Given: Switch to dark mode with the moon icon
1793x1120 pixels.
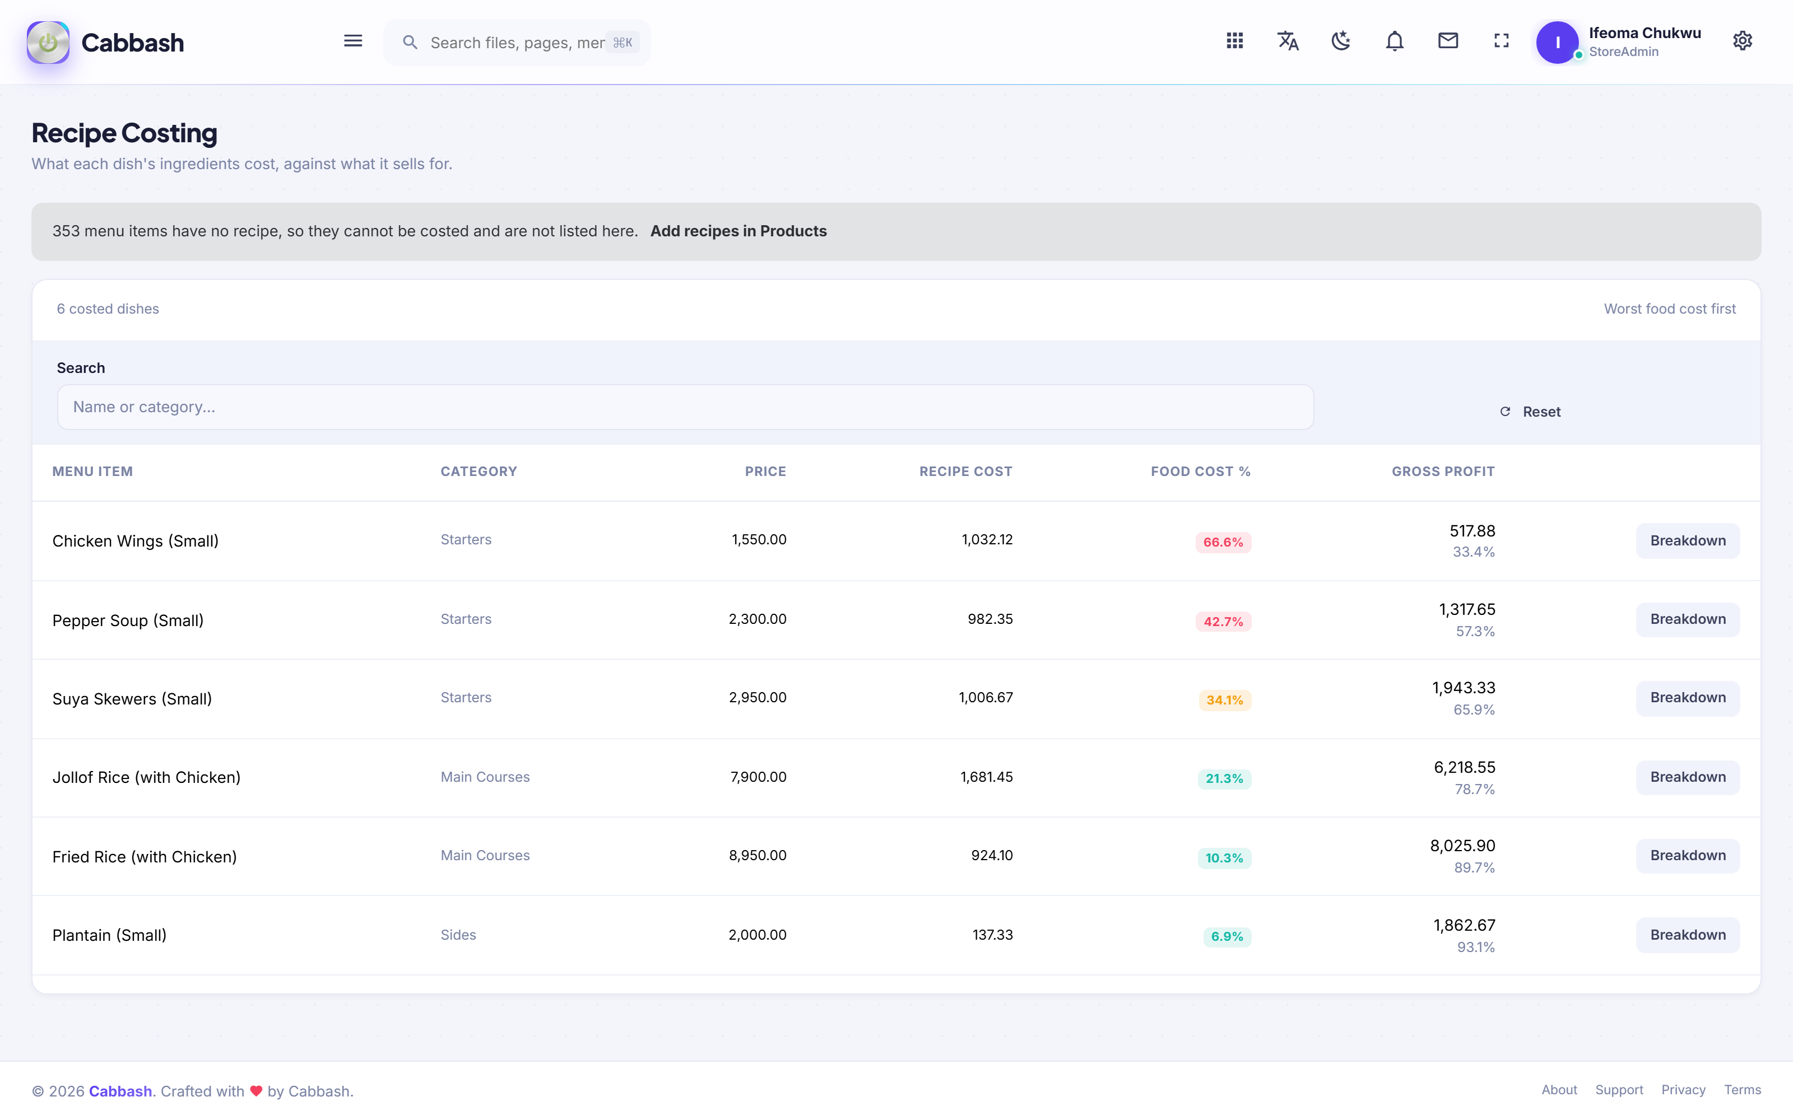Looking at the screenshot, I should pyautogui.click(x=1341, y=41).
